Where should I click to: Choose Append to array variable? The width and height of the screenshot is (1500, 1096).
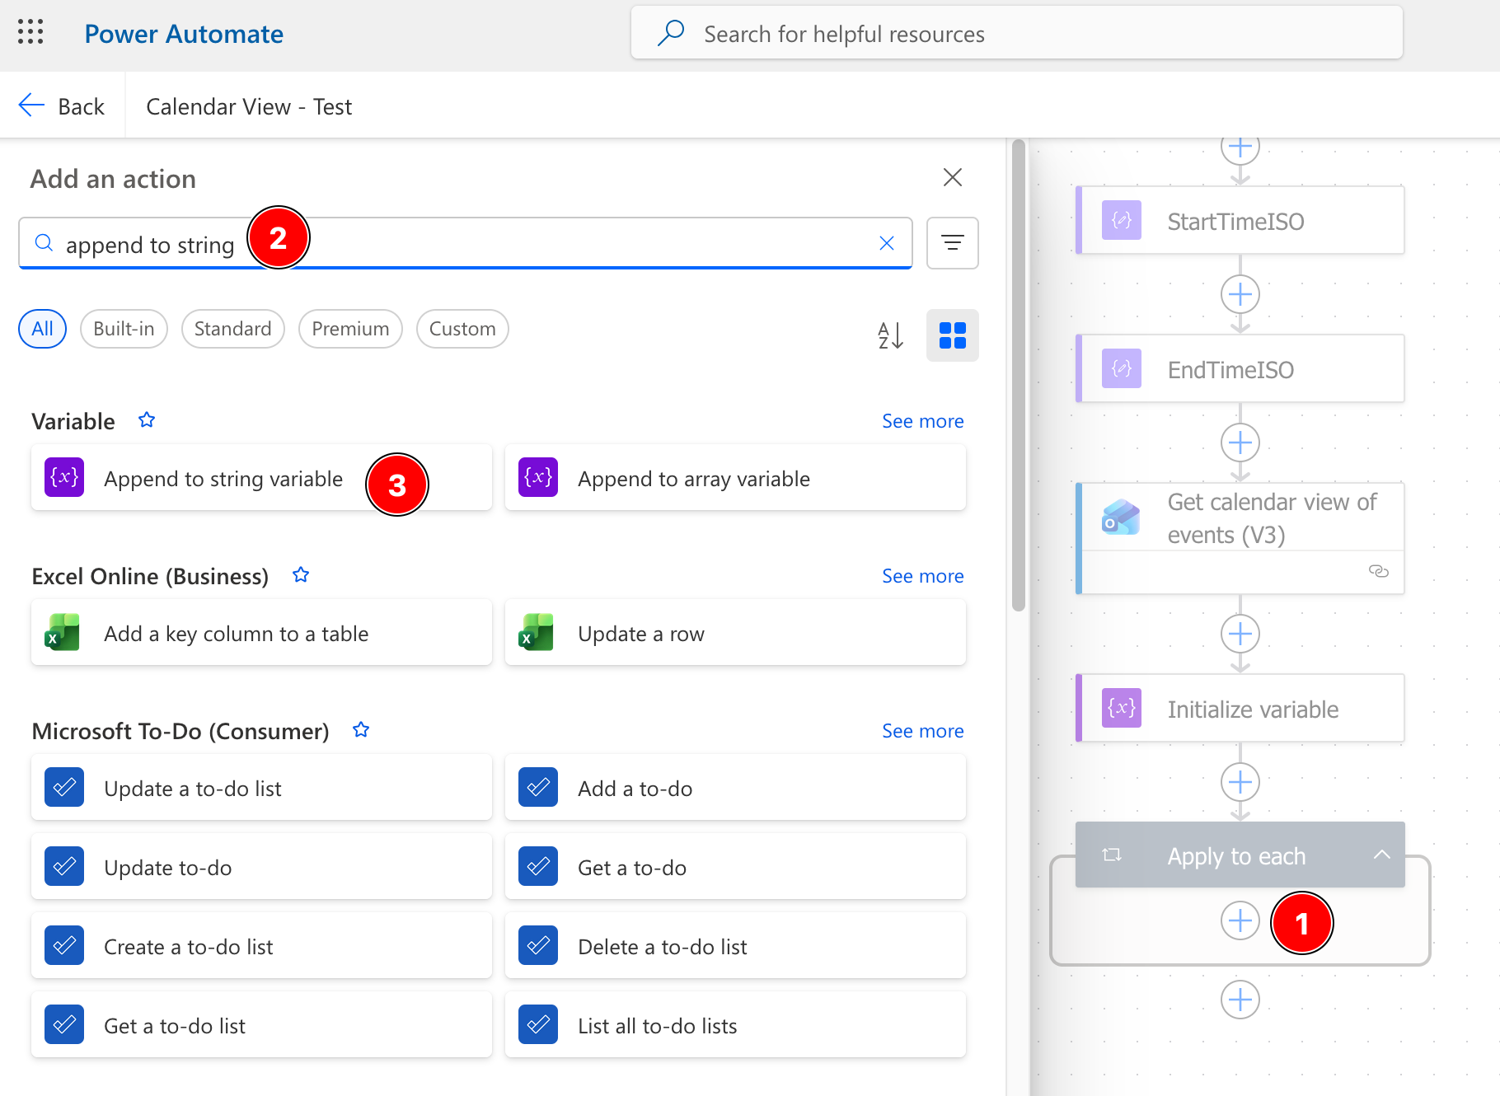[735, 478]
